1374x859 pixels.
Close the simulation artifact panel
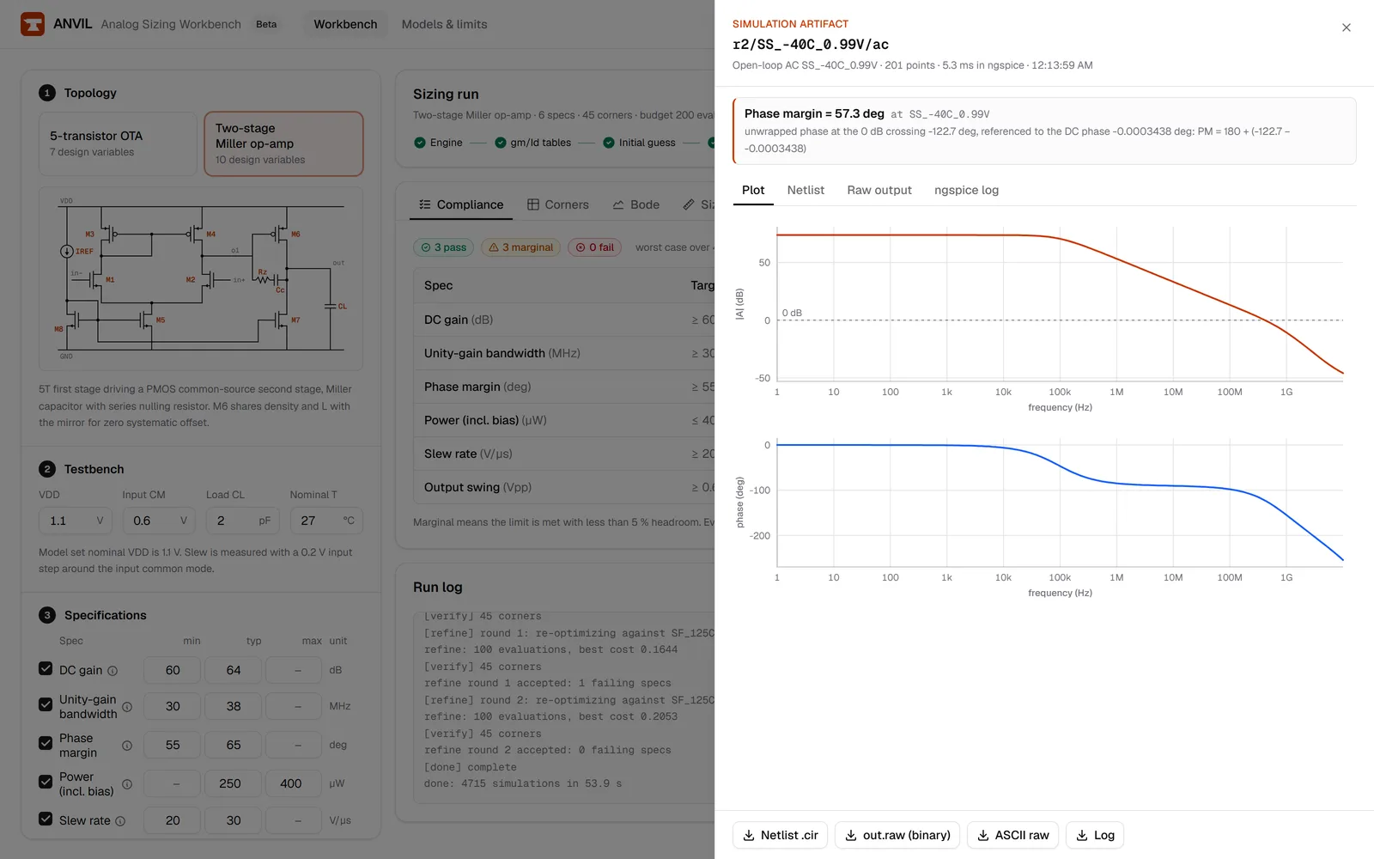[x=1347, y=27]
